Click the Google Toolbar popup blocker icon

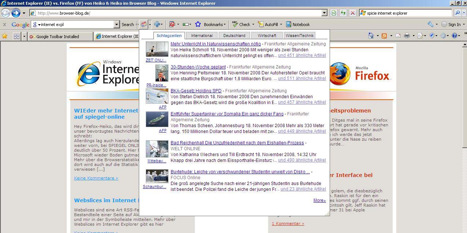[171, 25]
